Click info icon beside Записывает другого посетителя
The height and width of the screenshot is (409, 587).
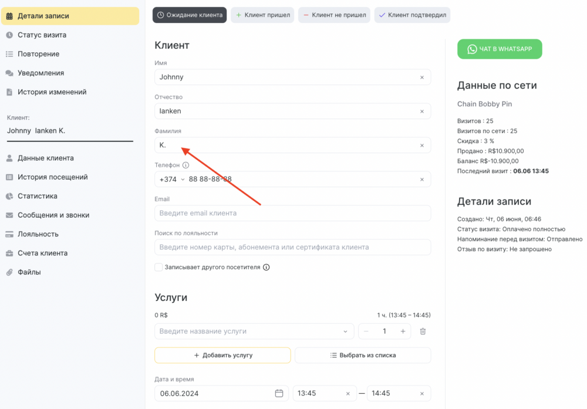[266, 267]
